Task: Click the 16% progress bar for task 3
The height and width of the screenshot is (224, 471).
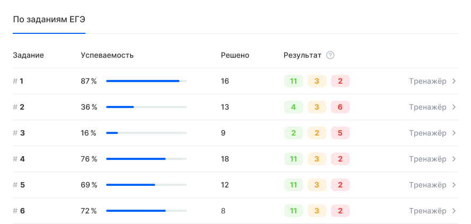Action: pos(146,133)
